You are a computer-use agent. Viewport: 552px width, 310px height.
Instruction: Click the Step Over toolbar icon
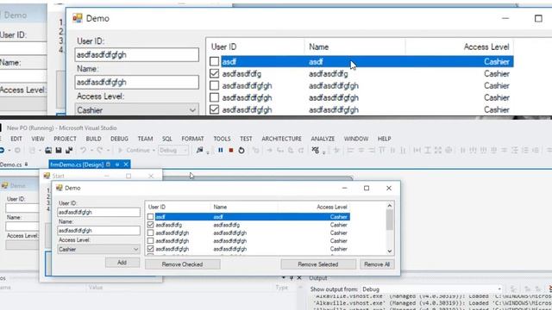tap(291, 151)
